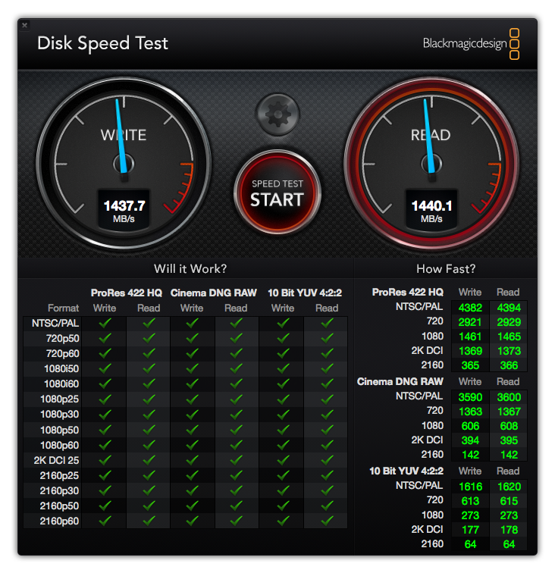555x573 pixels.
Task: Click the Disk Speed Test title
Action: [x=102, y=43]
